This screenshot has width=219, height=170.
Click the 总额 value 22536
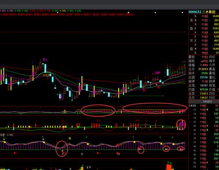tap(204, 77)
